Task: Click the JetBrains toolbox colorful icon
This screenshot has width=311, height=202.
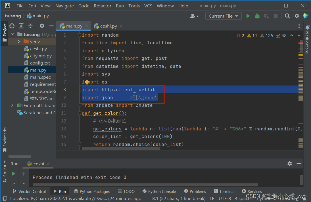Action: click(x=306, y=16)
